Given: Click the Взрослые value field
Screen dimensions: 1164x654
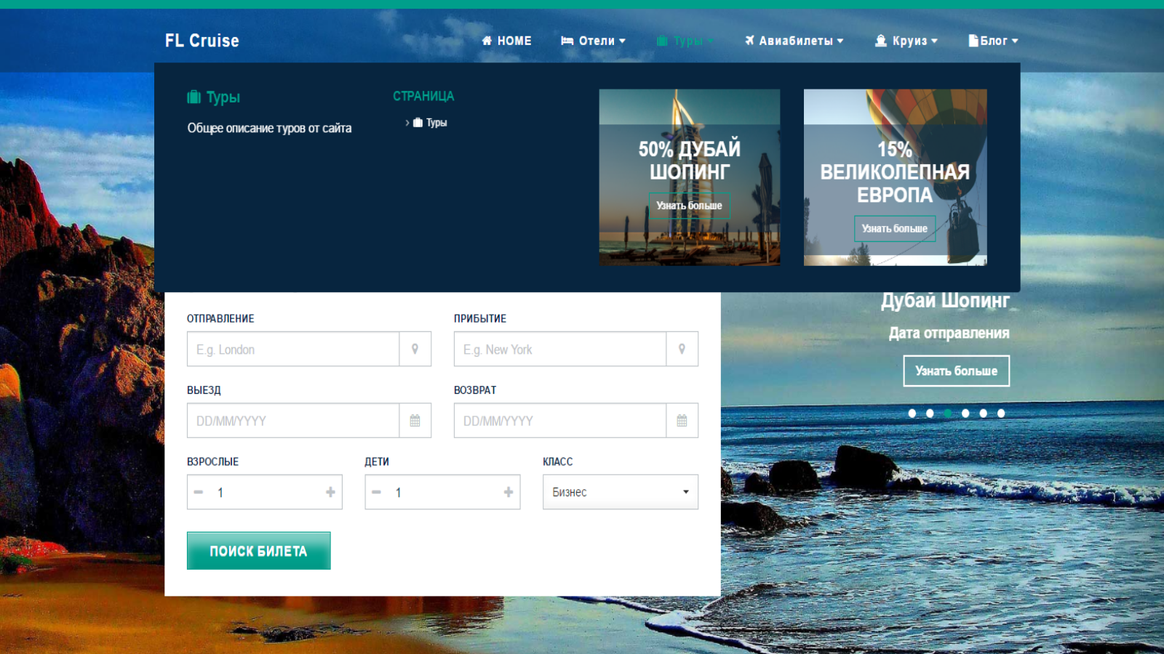Looking at the screenshot, I should [x=264, y=492].
